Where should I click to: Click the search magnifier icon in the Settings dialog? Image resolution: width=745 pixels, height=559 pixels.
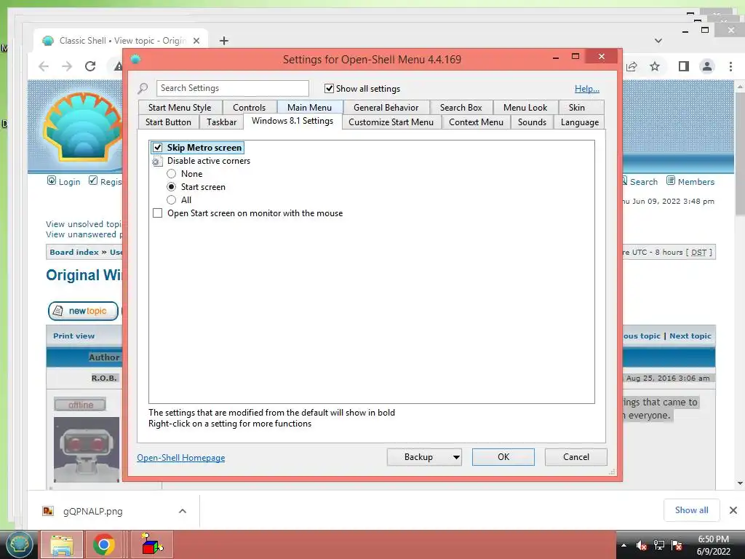coord(143,88)
